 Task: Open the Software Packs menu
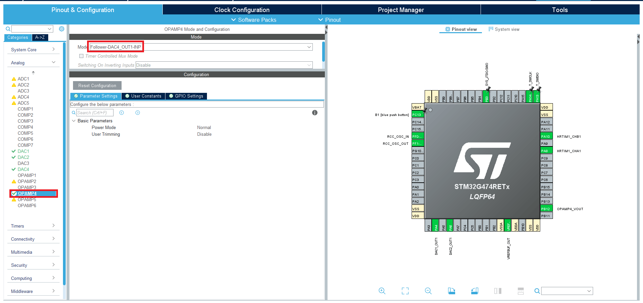pos(254,20)
